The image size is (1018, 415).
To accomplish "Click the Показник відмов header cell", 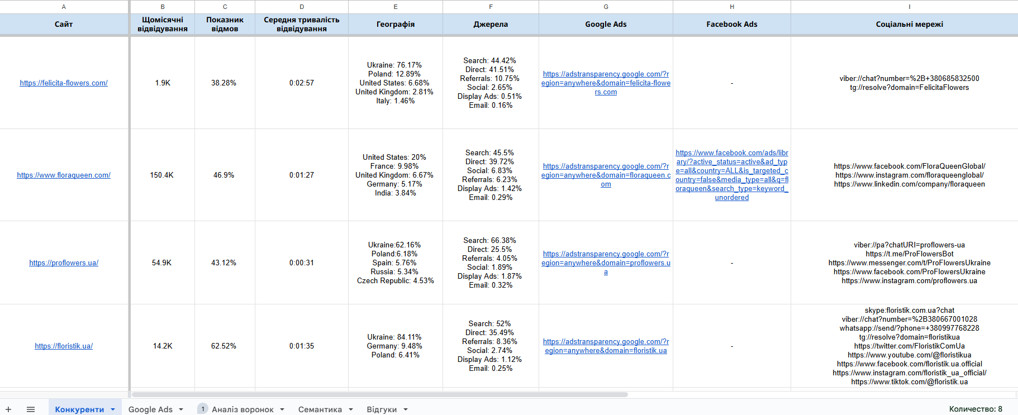I will coord(225,25).
